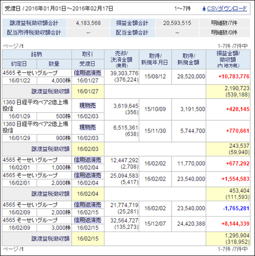The width and height of the screenshot is (255, 256).
Task: Click the loss value -1,765,281
Action: coord(236,209)
